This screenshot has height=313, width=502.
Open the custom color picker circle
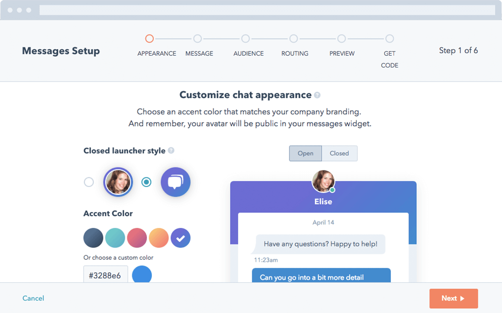pyautogui.click(x=142, y=274)
